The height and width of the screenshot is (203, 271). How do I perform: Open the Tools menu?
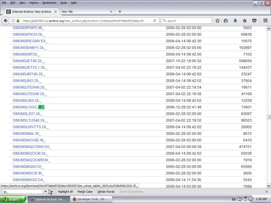click(x=64, y=3)
